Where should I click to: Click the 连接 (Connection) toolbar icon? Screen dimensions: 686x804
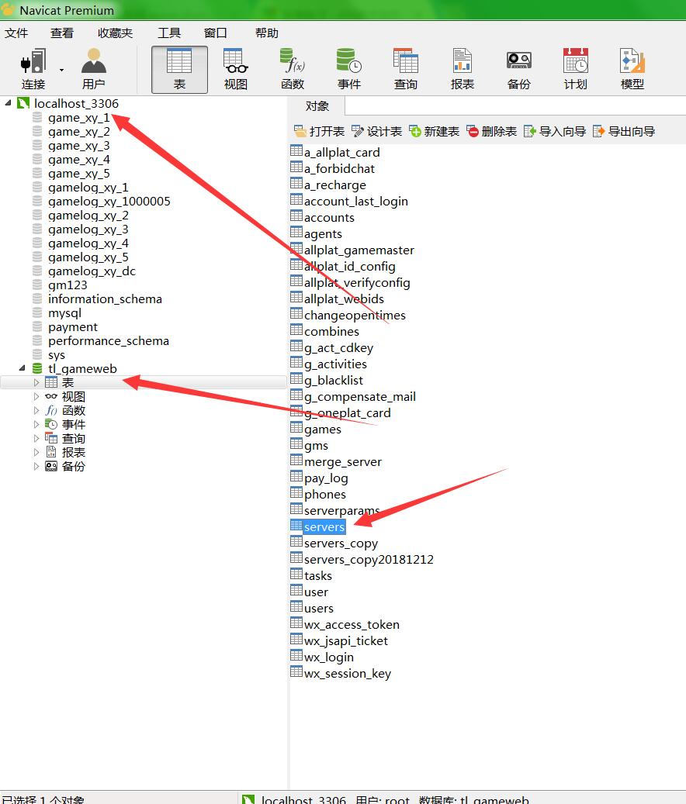33,69
